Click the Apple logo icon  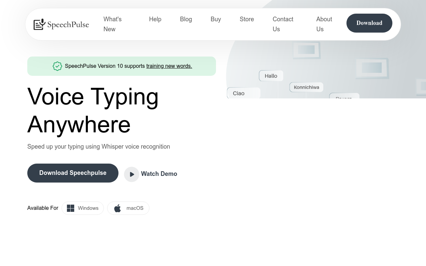click(117, 208)
